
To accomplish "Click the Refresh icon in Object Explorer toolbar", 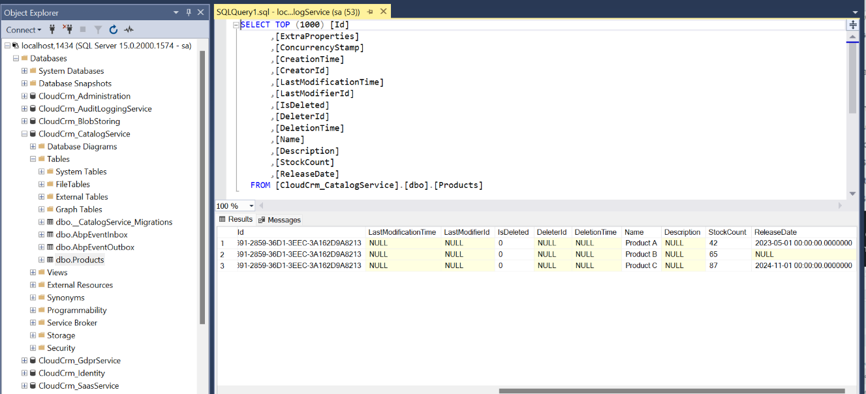I will (x=113, y=30).
